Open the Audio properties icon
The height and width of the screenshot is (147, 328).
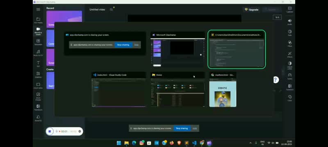coord(290,22)
